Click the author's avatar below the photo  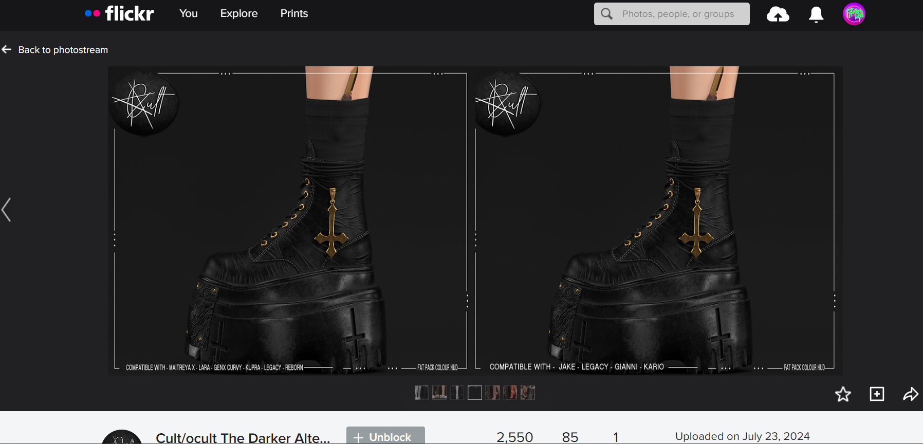pyautogui.click(x=122, y=437)
